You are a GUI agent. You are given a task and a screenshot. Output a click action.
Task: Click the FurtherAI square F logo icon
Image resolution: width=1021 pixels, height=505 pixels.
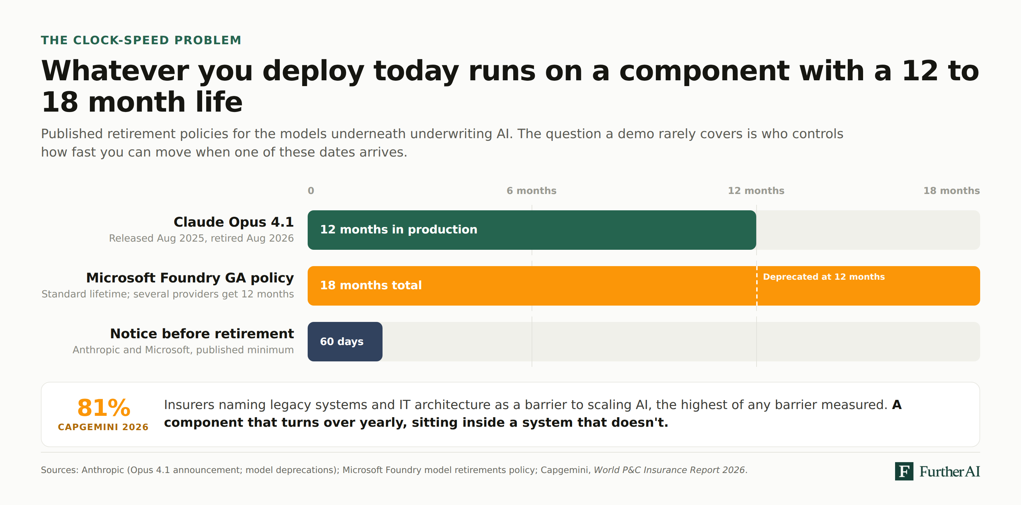tap(904, 471)
